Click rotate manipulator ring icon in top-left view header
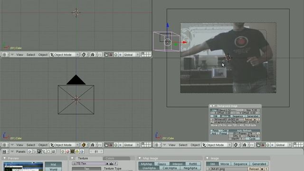The width and height of the screenshot is (304, 171). coord(116,55)
